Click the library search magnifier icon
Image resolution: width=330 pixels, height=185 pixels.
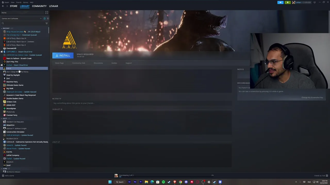pyautogui.click(x=3, y=23)
